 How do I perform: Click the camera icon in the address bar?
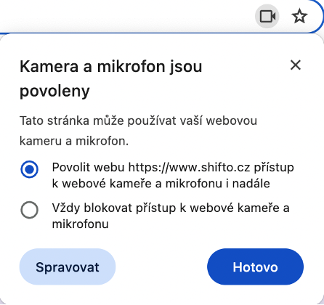(267, 17)
